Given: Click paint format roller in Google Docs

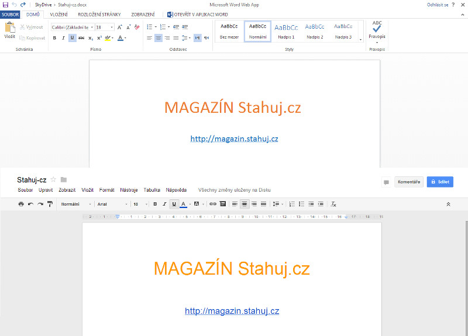Looking at the screenshot, I should (50, 204).
